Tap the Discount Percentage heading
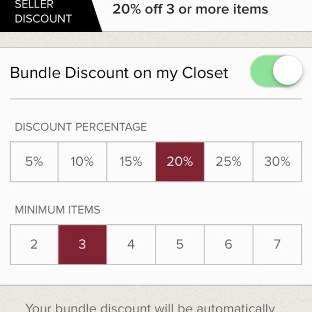 tap(81, 127)
